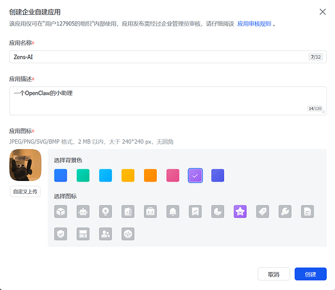Pick the bell notification icon
Image resolution: width=335 pixels, height=290 pixels.
tap(172, 212)
